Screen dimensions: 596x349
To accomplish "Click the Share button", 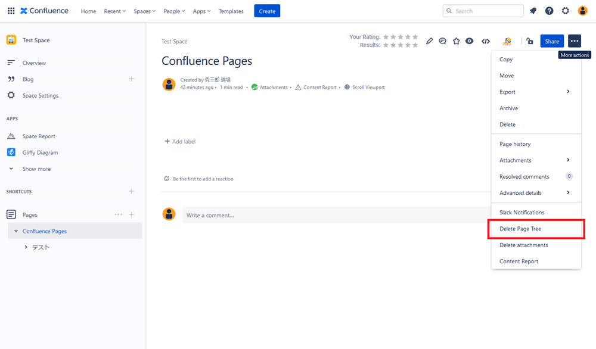I will (x=552, y=41).
